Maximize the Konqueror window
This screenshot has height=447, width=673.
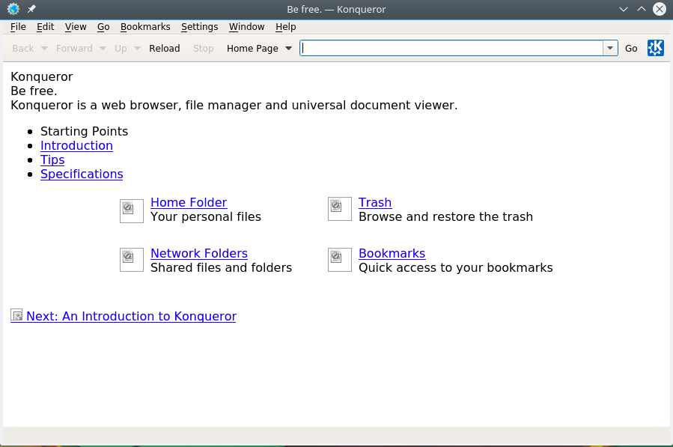coord(642,9)
